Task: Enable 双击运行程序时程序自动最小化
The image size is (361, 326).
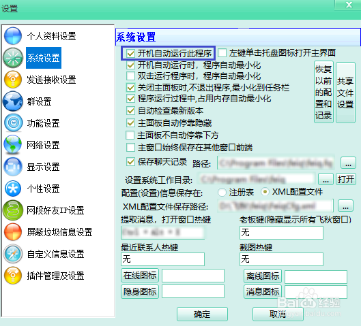Action: click(130, 76)
